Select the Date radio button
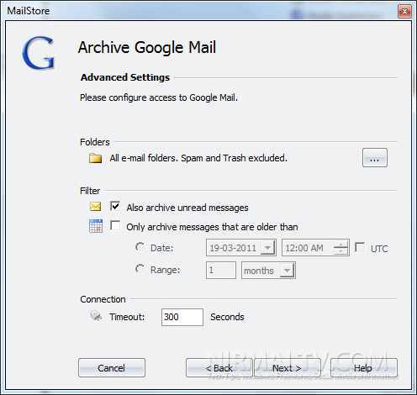Image resolution: width=417 pixels, height=395 pixels. (x=140, y=247)
